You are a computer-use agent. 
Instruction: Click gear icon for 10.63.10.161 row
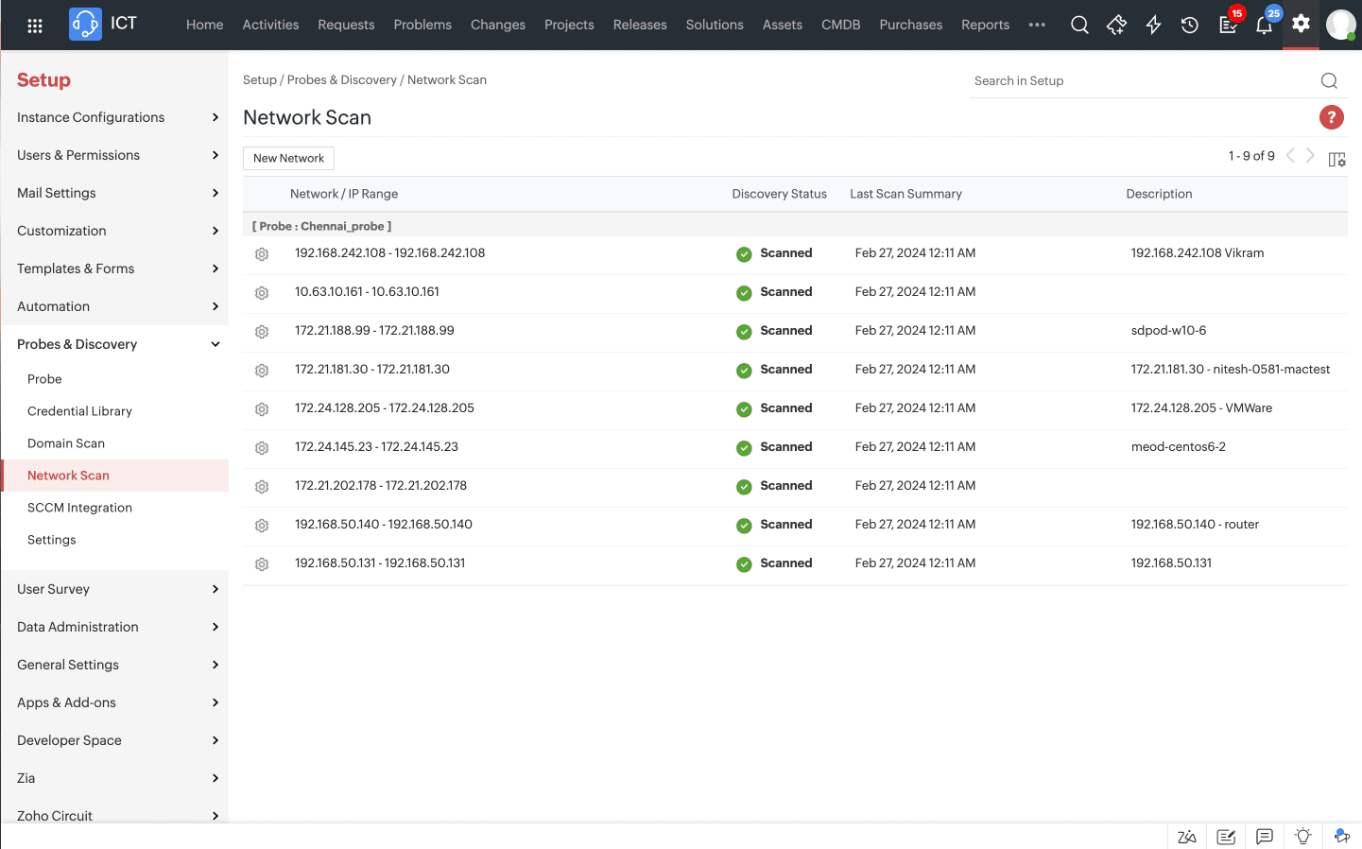click(262, 293)
